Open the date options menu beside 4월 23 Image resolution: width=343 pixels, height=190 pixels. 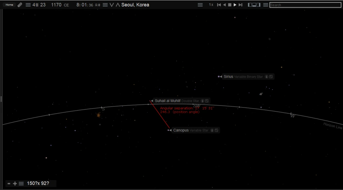pyautogui.click(x=28, y=5)
